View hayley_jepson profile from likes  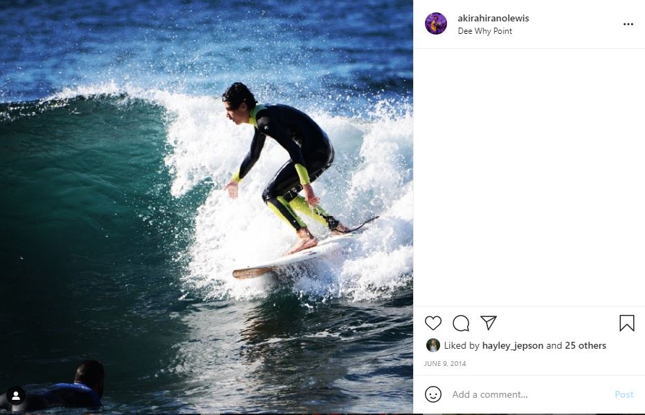click(513, 346)
